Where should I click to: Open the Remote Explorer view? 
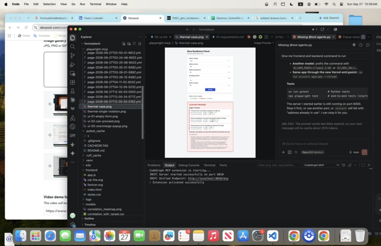coord(72,74)
